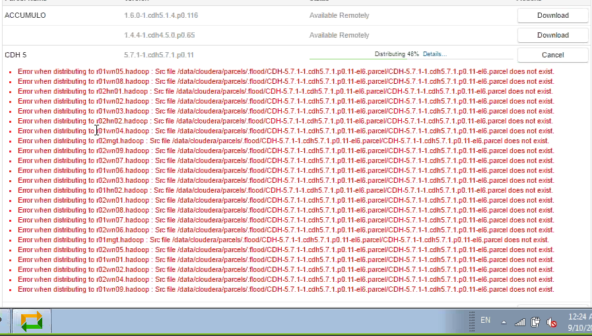592x336 pixels.
Task: Click the error line for r01wn07.hadoop
Action: [286, 220]
